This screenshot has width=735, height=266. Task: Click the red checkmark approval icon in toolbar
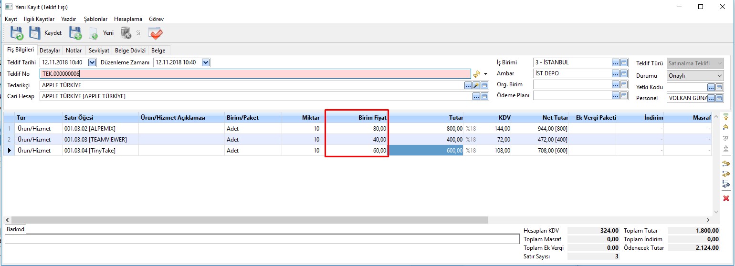[x=156, y=33]
